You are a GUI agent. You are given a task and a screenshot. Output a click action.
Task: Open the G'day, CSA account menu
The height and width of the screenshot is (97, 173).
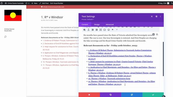164,3
